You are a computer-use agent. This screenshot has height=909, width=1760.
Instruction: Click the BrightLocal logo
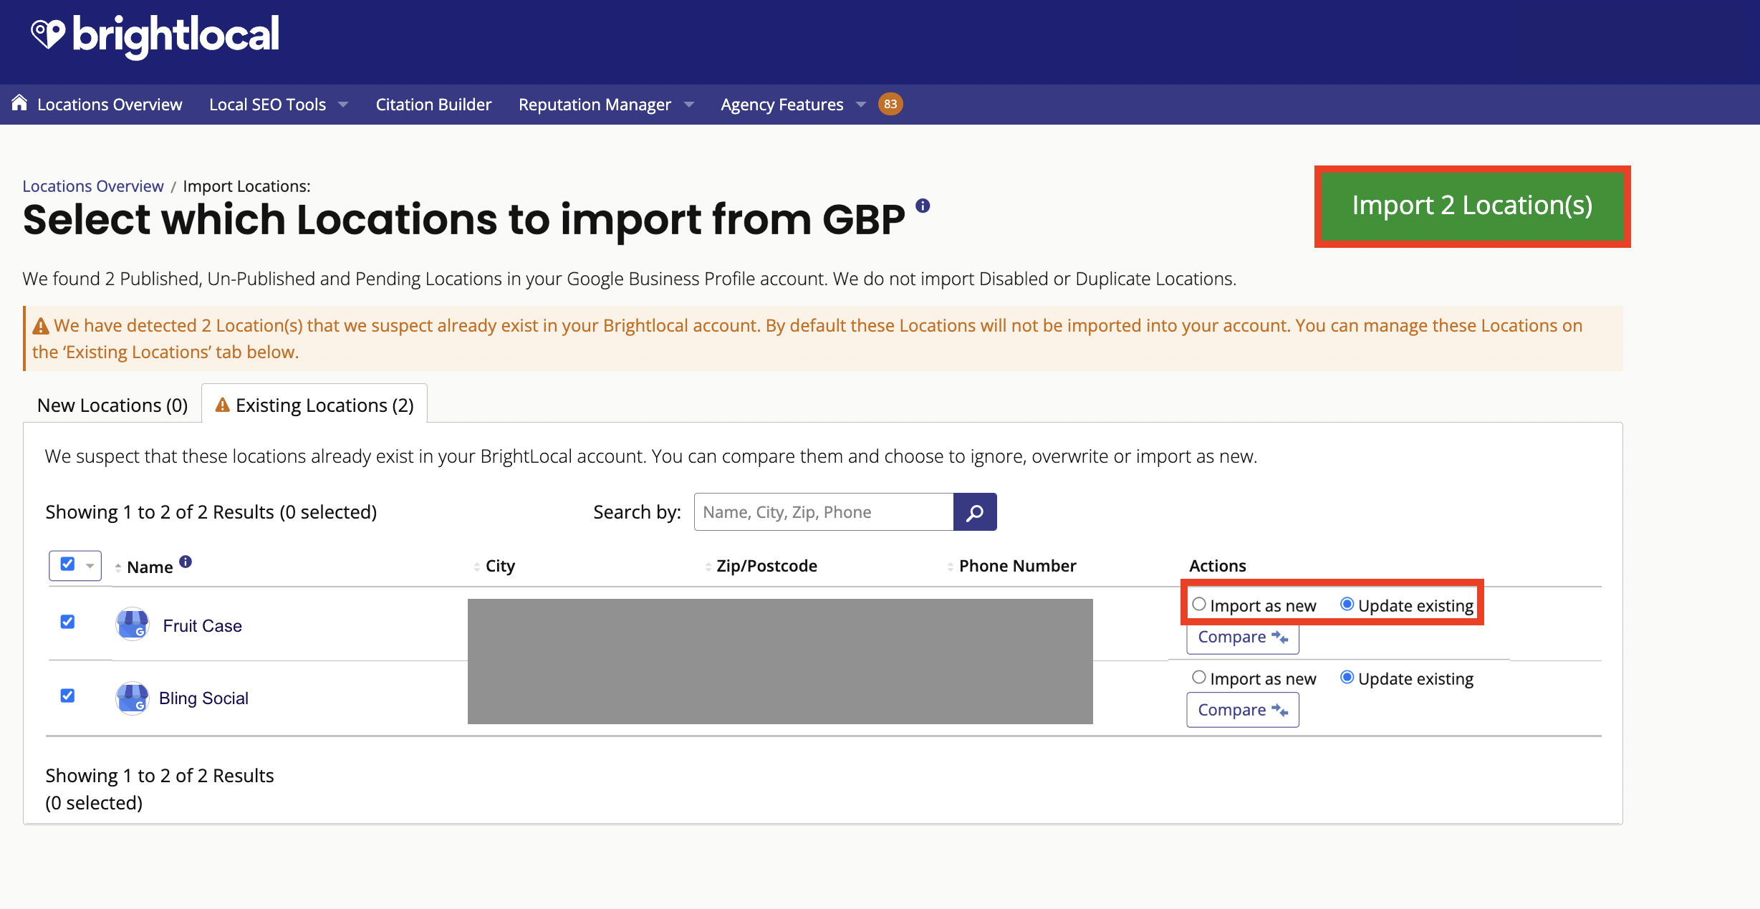coord(155,36)
